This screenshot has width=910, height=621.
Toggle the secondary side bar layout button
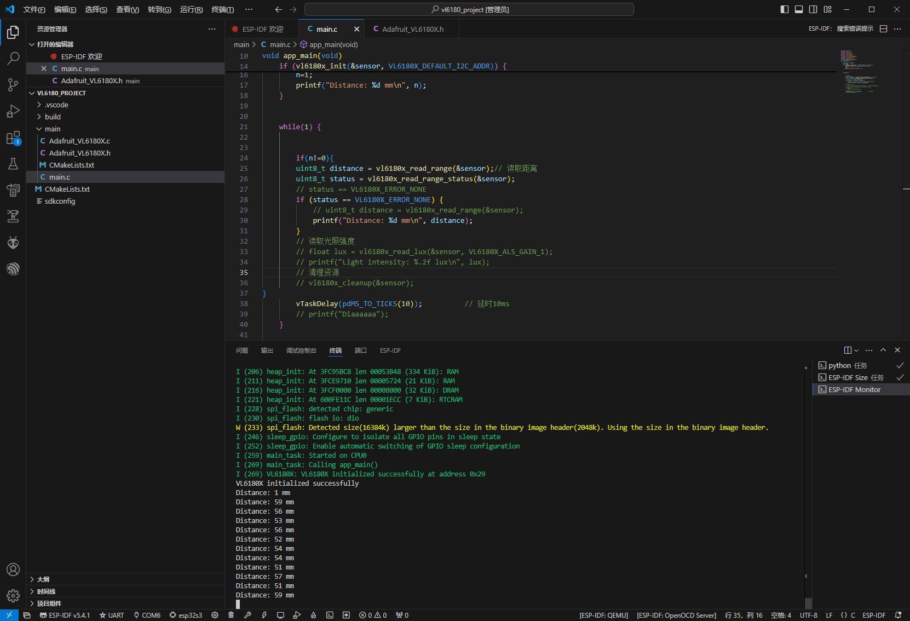pyautogui.click(x=813, y=9)
